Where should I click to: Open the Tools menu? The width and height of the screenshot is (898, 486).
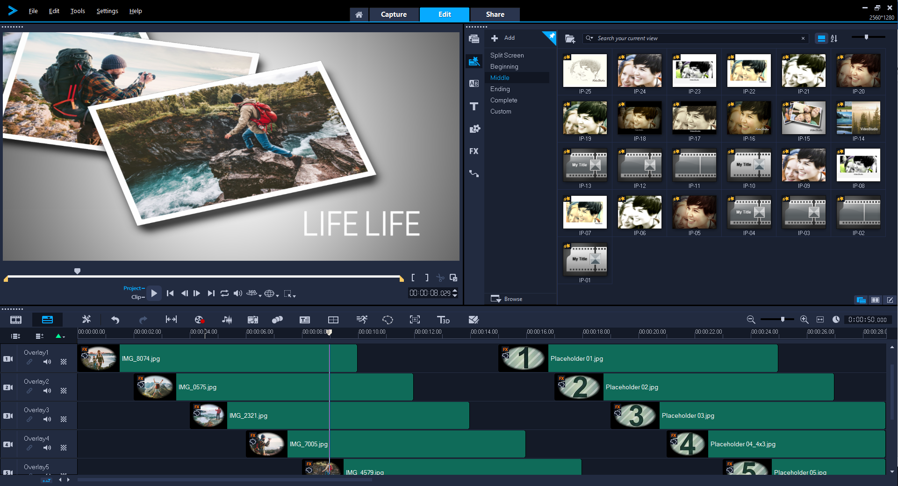pos(78,11)
